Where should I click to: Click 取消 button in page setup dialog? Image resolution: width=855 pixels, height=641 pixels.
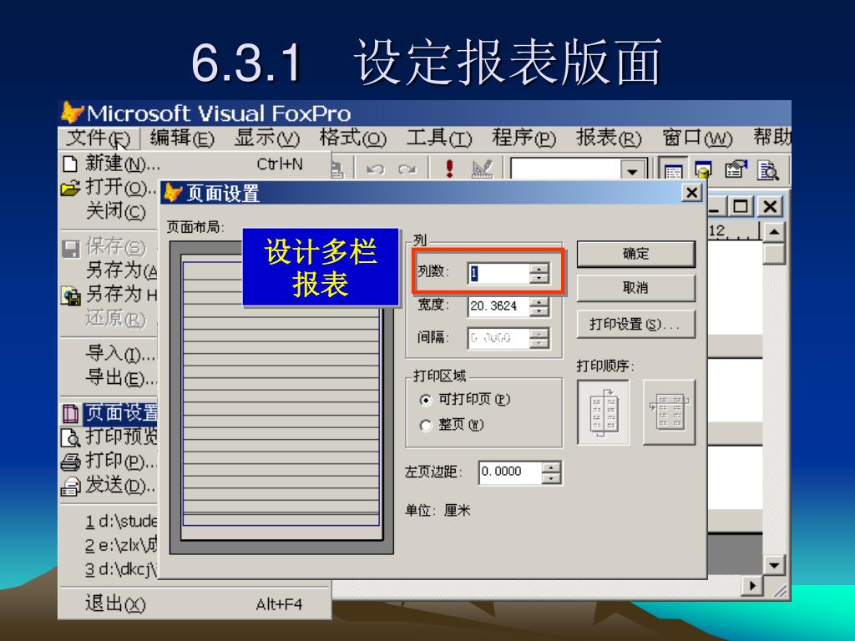[x=635, y=288]
